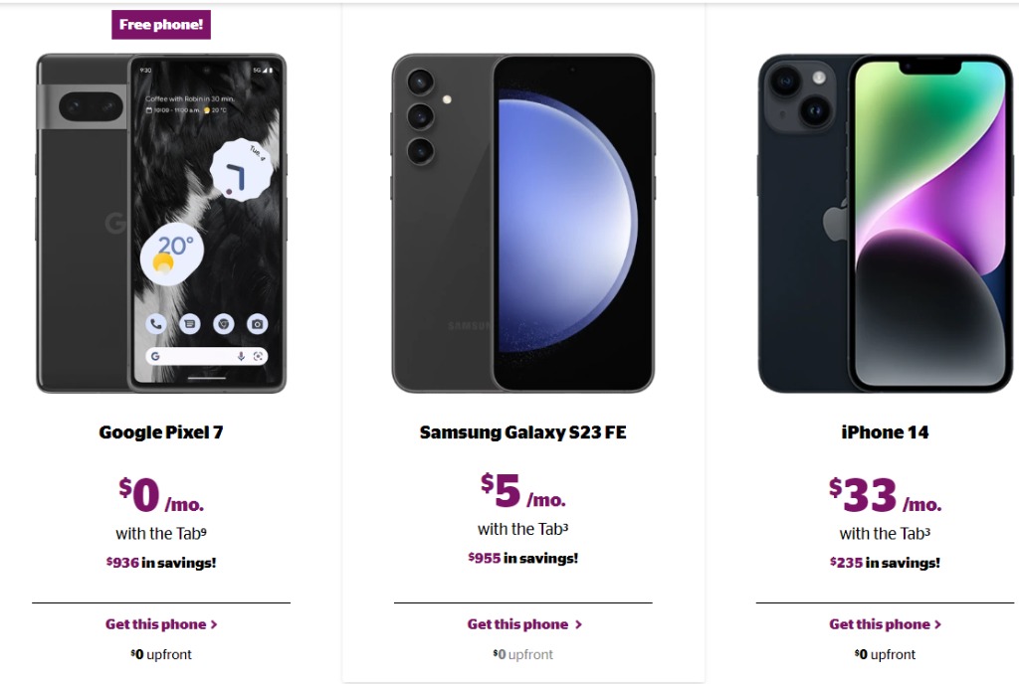
Task: Click "$235 in savings!" under iPhone 14
Action: point(885,563)
